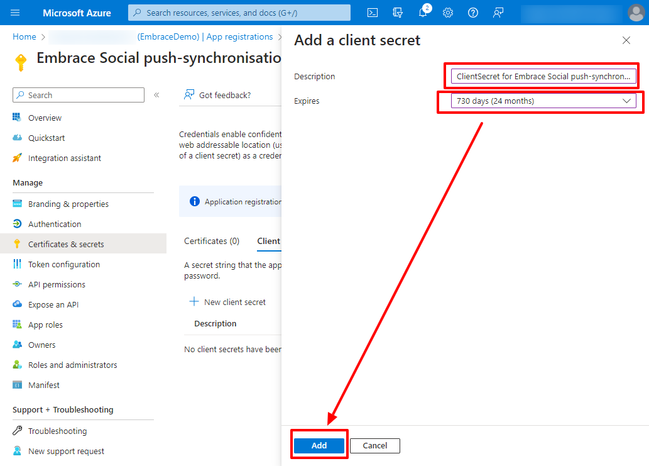649x466 pixels.
Task: Open the notifications bell
Action: point(423,13)
